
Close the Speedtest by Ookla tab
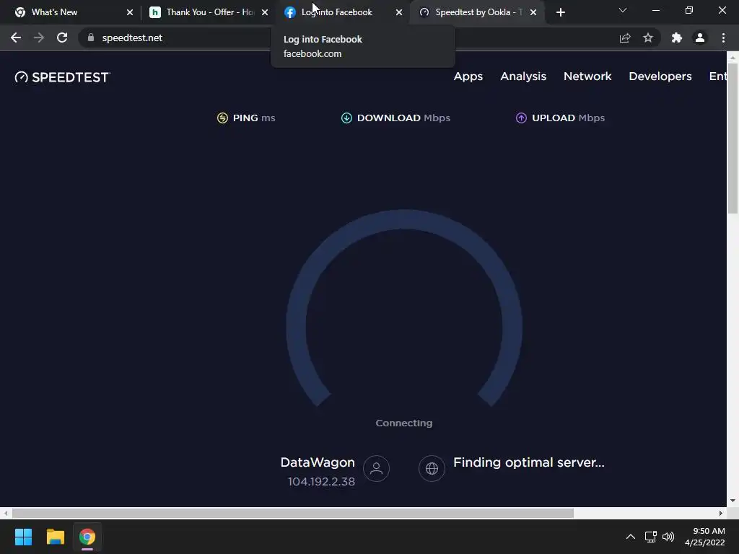[x=533, y=12]
